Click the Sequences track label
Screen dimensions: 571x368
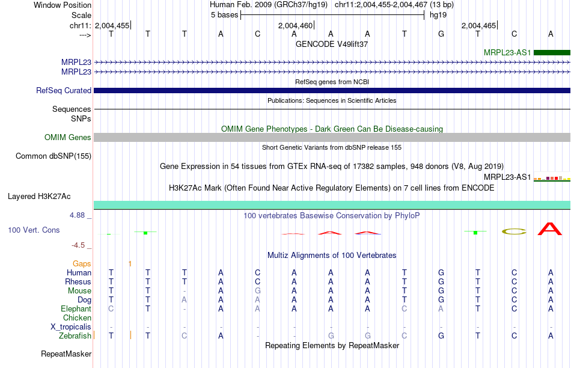tap(72, 109)
